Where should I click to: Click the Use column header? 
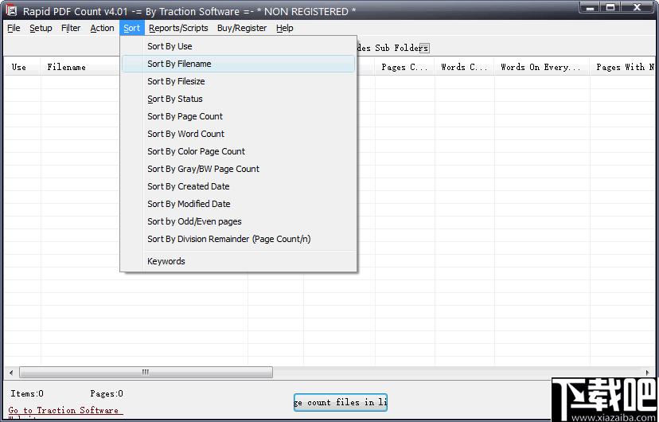coord(22,67)
